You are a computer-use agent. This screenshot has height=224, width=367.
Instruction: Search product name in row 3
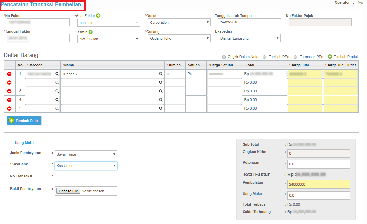pos(161,91)
